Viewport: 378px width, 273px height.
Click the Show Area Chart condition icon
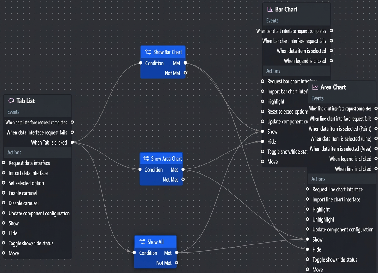tap(146, 159)
